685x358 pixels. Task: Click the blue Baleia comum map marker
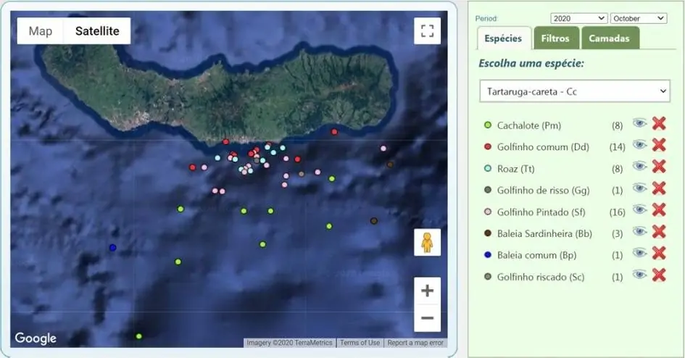click(112, 248)
